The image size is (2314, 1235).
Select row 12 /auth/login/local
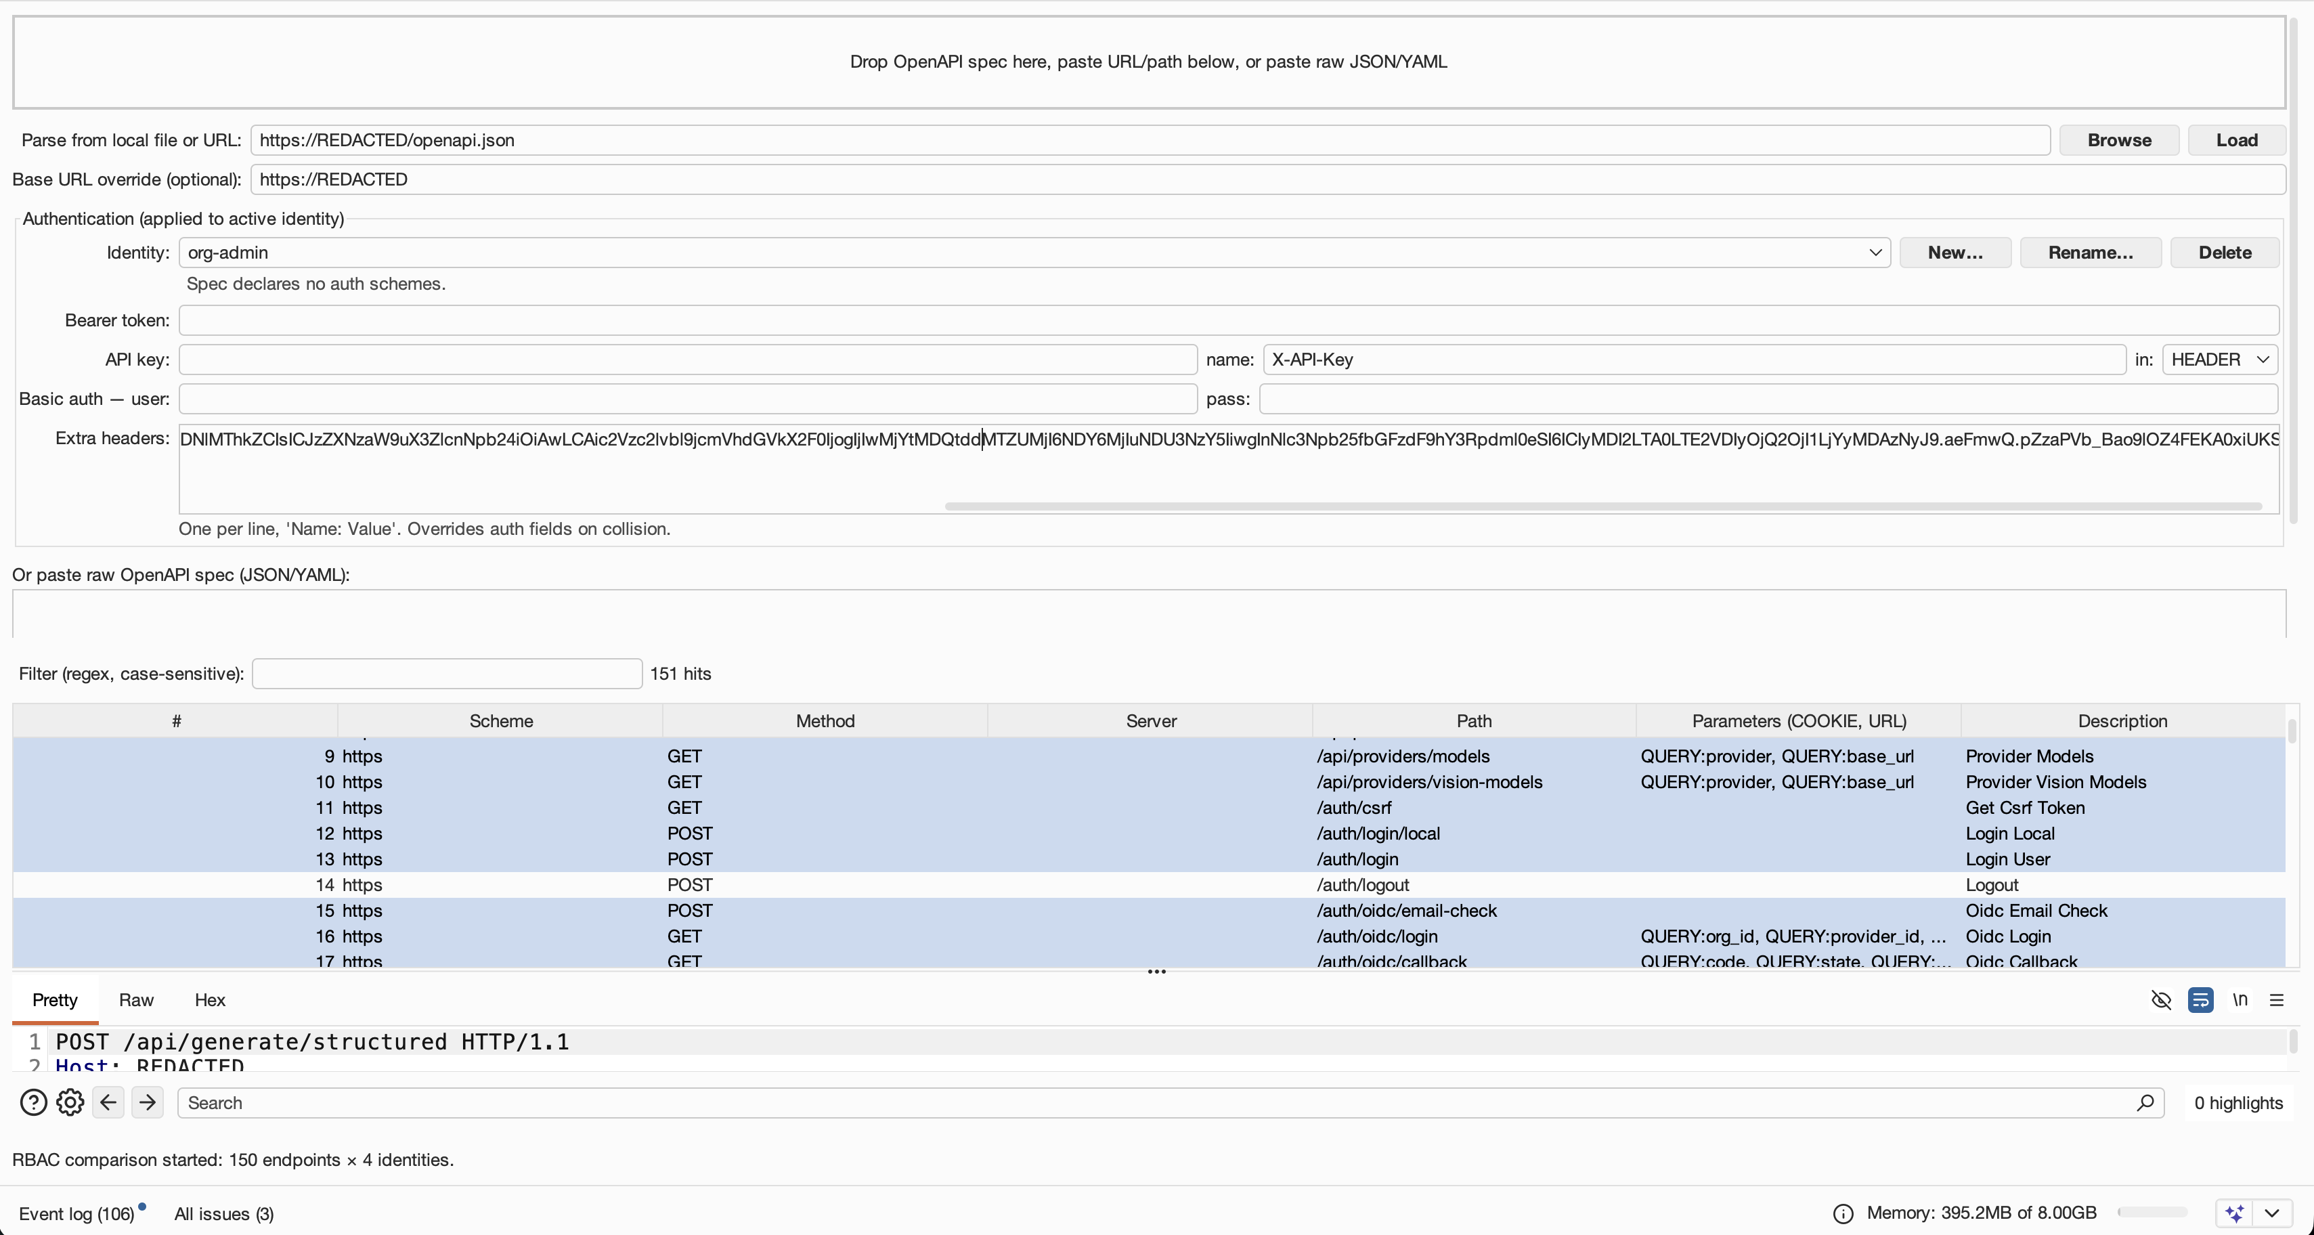1149,834
